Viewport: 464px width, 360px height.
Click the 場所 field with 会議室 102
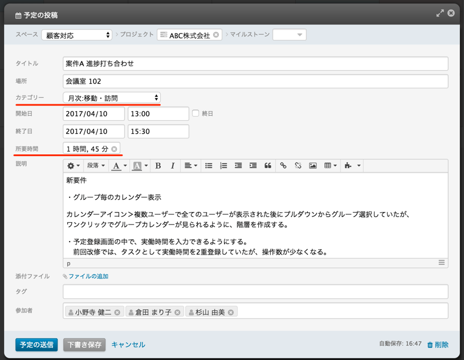click(255, 81)
